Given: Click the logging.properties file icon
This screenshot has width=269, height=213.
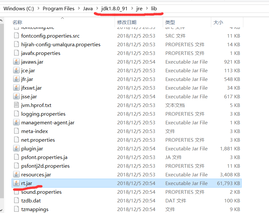Looking at the screenshot, I should (x=16, y=114).
